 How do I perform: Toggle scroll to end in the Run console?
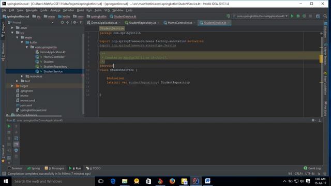pos(16,145)
